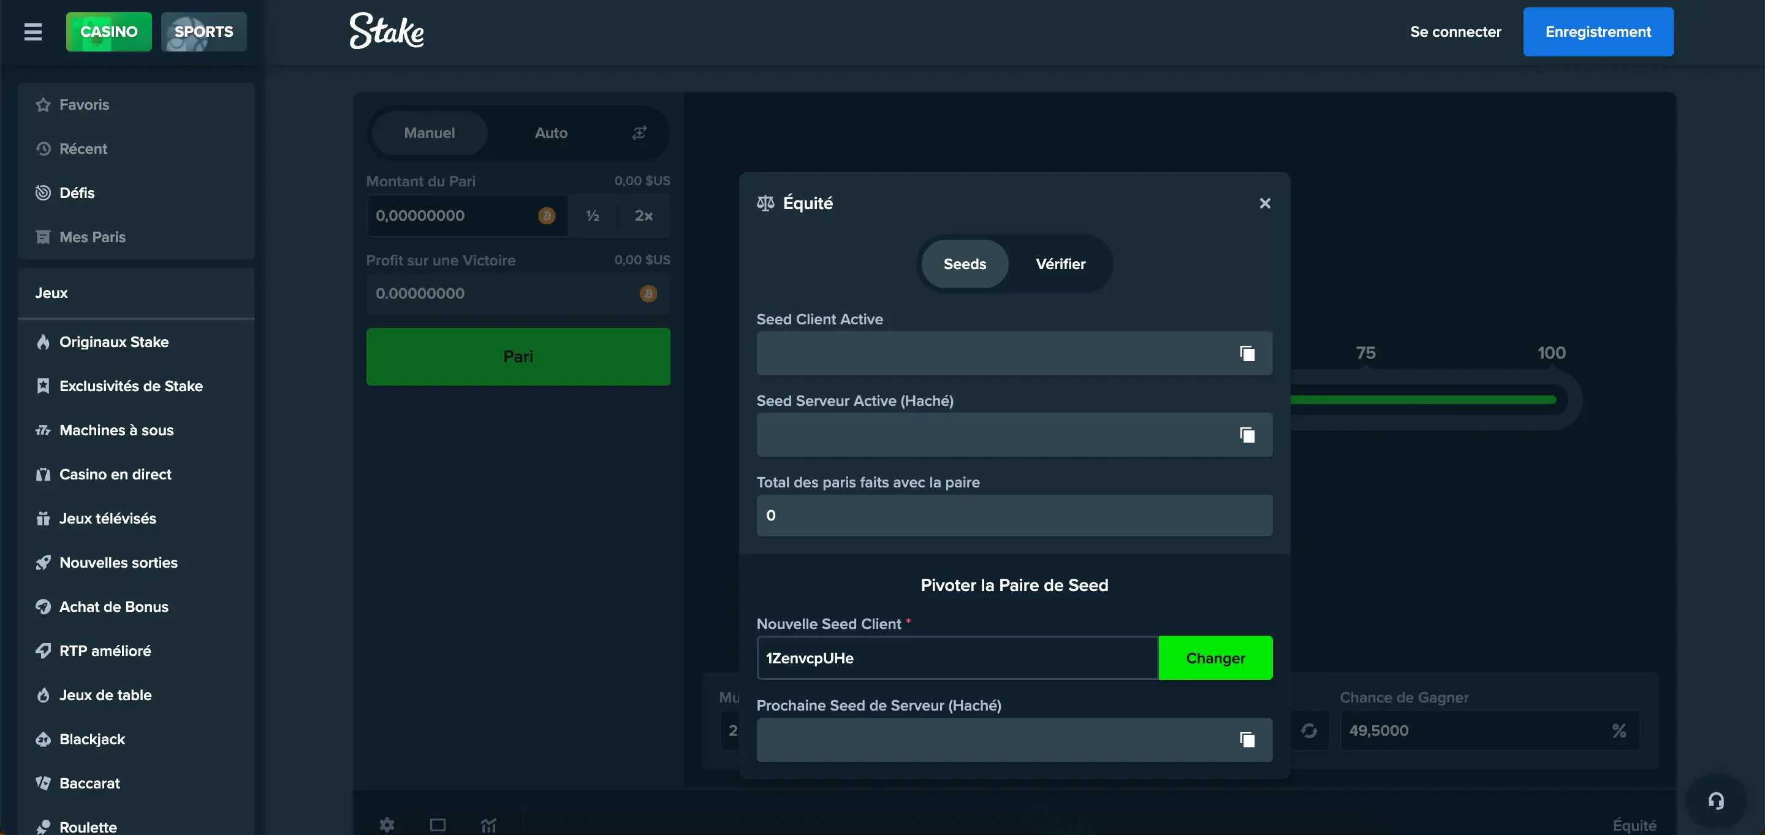Select the Auto betting tab
This screenshot has height=835, width=1765.
[x=551, y=133]
